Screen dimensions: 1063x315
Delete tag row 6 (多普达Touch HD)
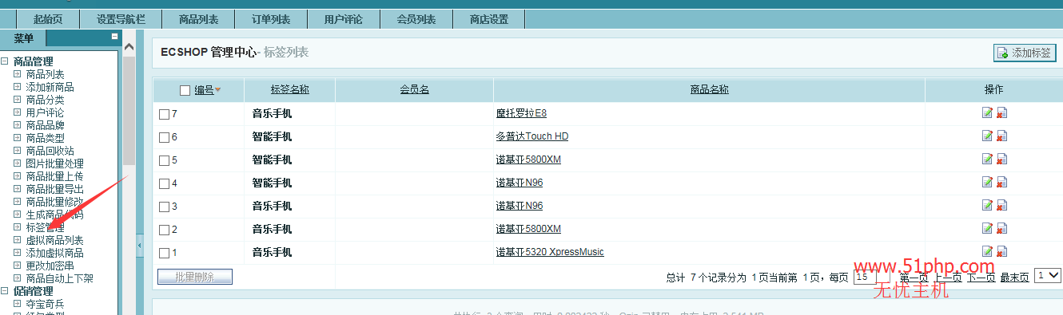coord(1002,136)
